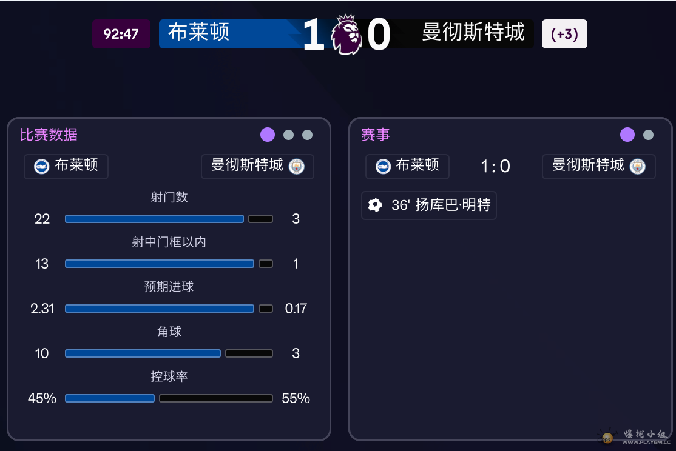
Task: Click the soccer ball goal icon
Action: click(375, 205)
